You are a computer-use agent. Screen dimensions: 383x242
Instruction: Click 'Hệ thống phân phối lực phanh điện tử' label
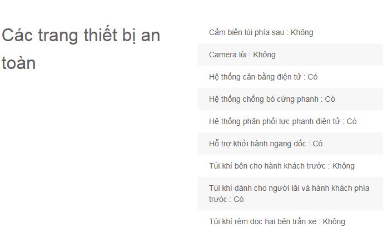tap(274, 121)
